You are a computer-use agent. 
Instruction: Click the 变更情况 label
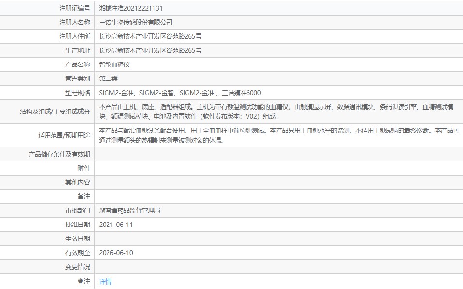[x=77, y=267]
